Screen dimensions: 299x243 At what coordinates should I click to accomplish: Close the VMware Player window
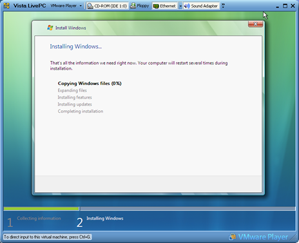(293, 6)
